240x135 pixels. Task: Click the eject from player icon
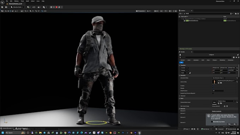tap(59, 7)
